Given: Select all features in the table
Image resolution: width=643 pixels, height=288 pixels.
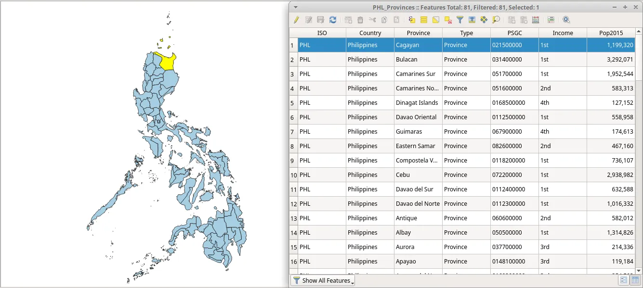Looking at the screenshot, I should (424, 20).
